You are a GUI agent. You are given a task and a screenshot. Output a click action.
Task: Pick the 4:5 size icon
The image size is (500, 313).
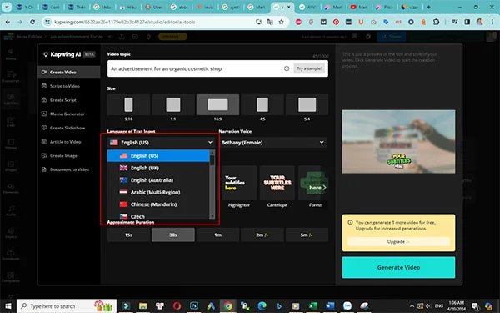262,105
